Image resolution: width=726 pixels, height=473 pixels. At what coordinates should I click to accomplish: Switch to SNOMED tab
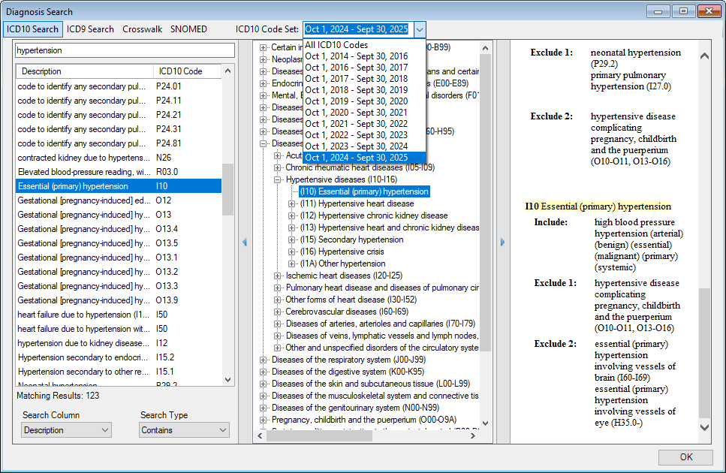188,29
